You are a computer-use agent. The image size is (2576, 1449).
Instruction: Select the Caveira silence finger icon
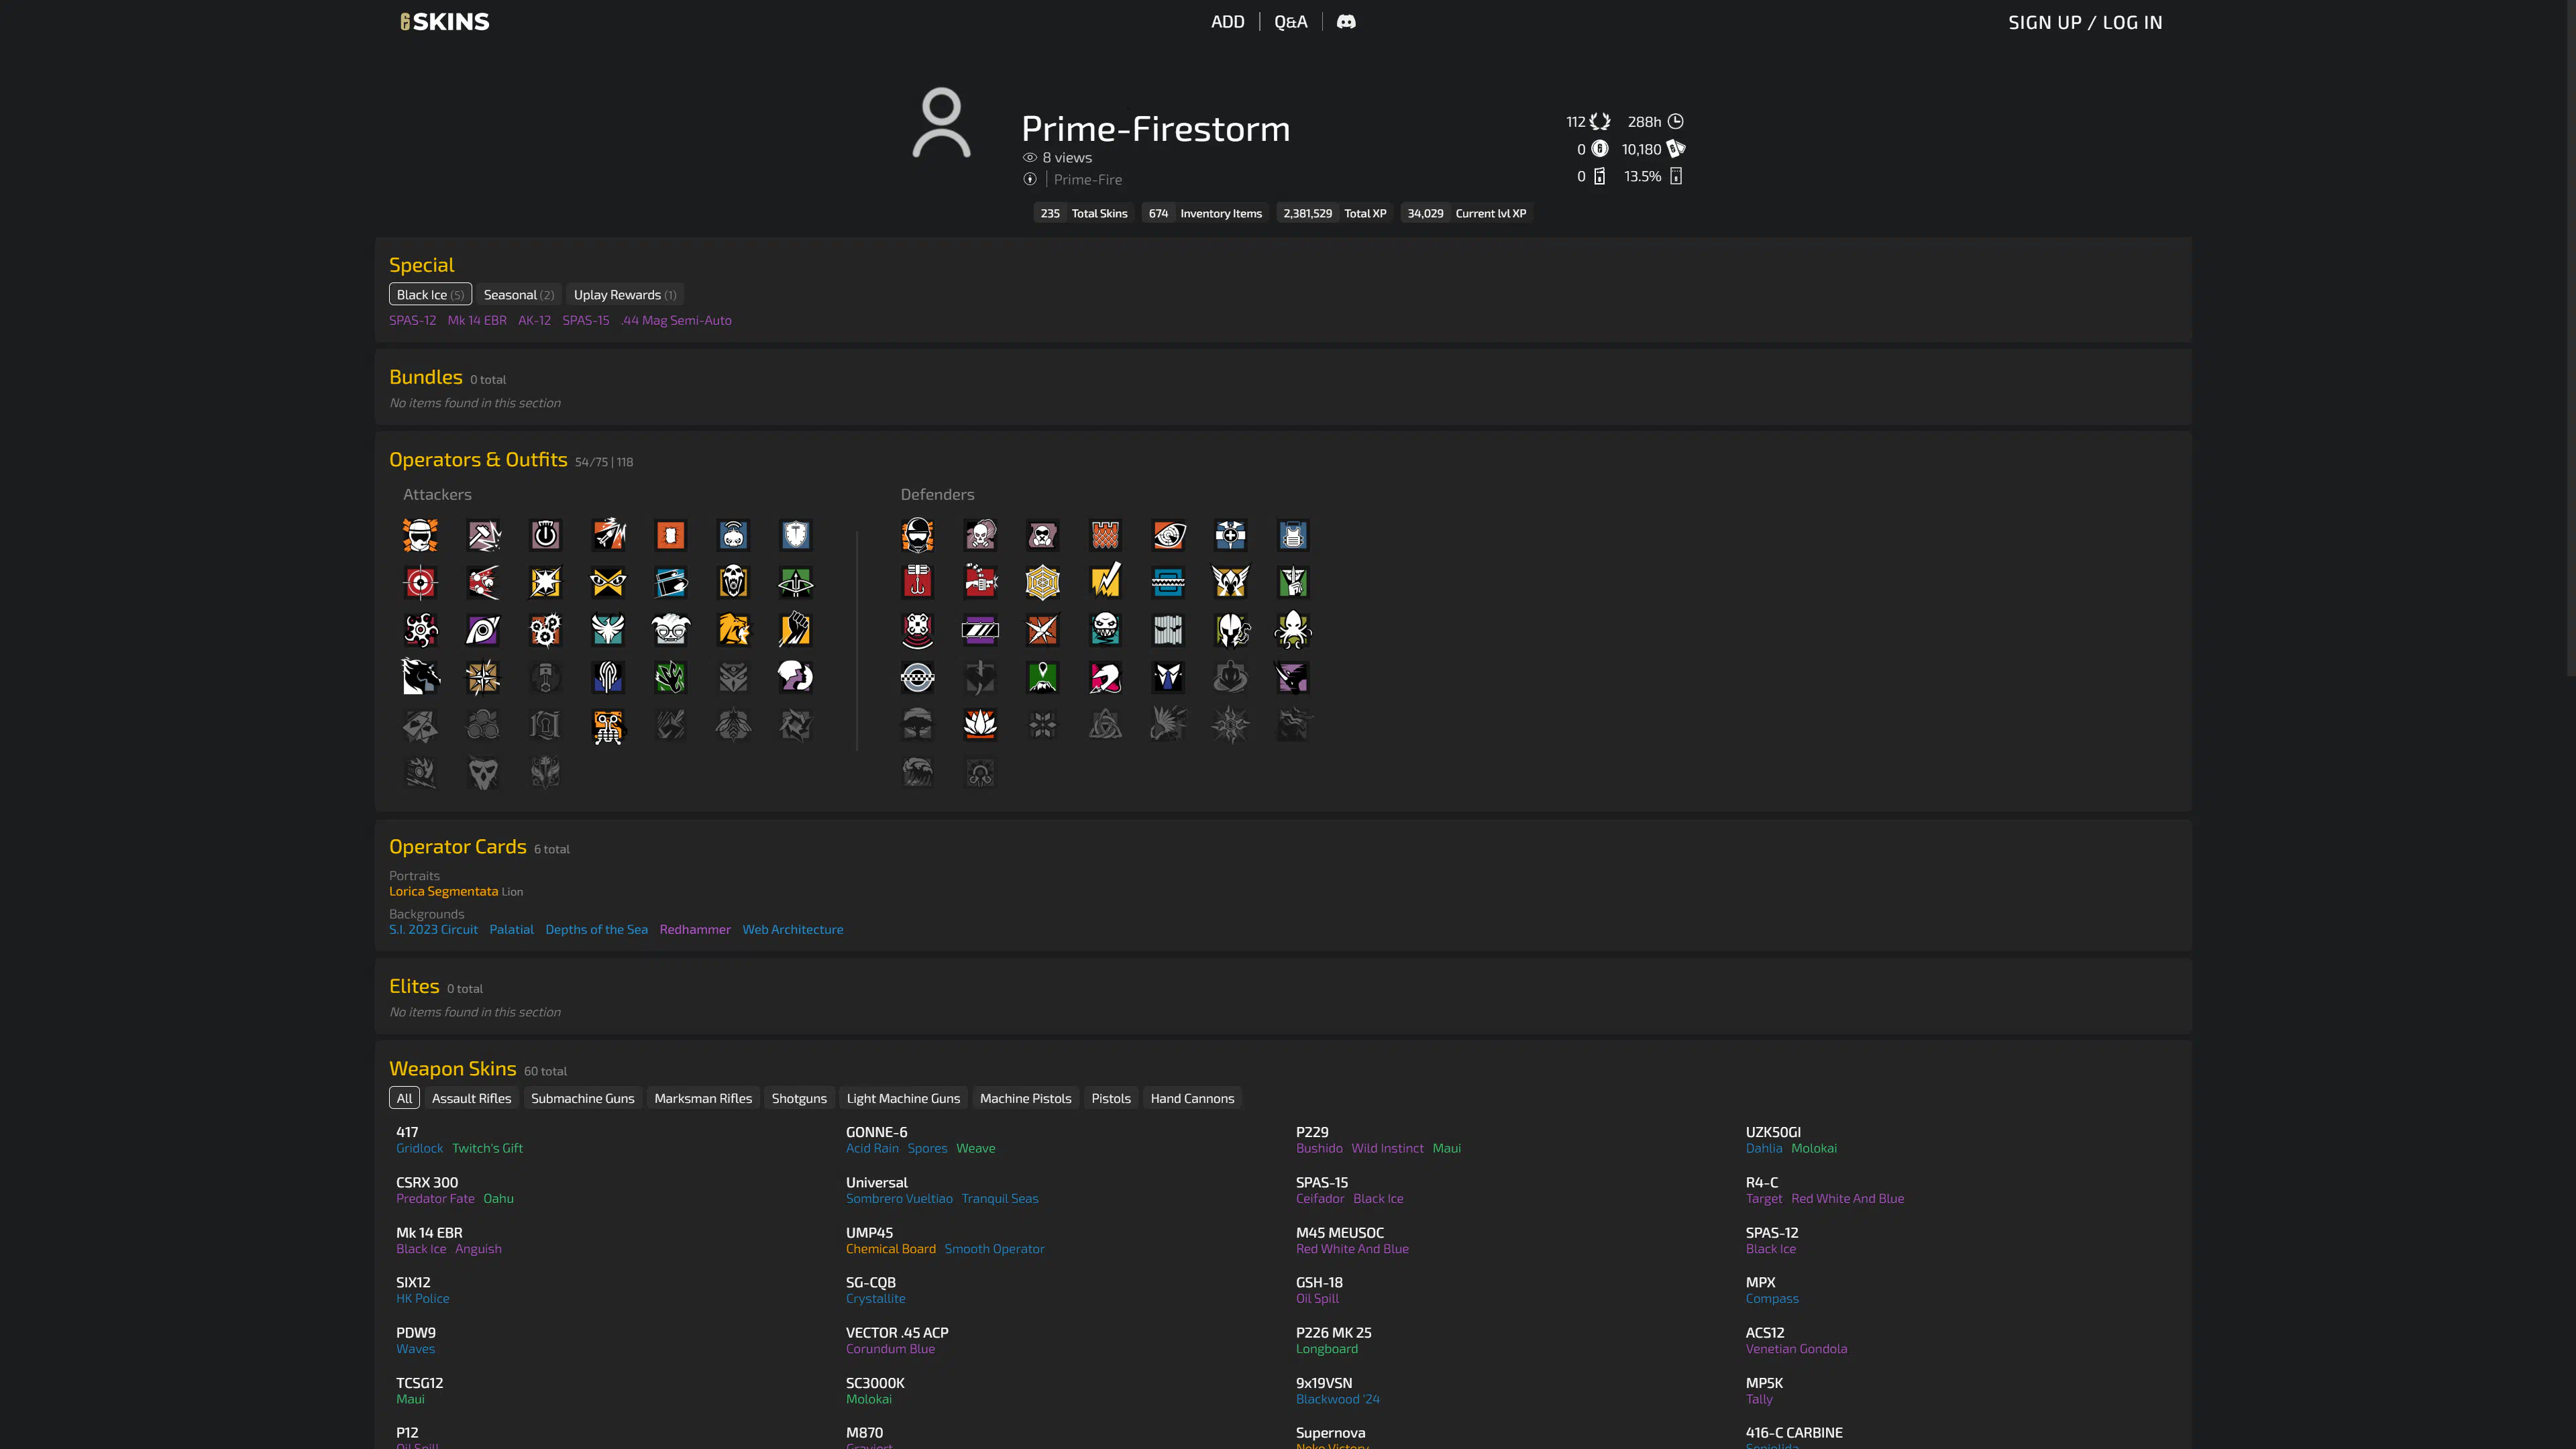pos(1293,582)
